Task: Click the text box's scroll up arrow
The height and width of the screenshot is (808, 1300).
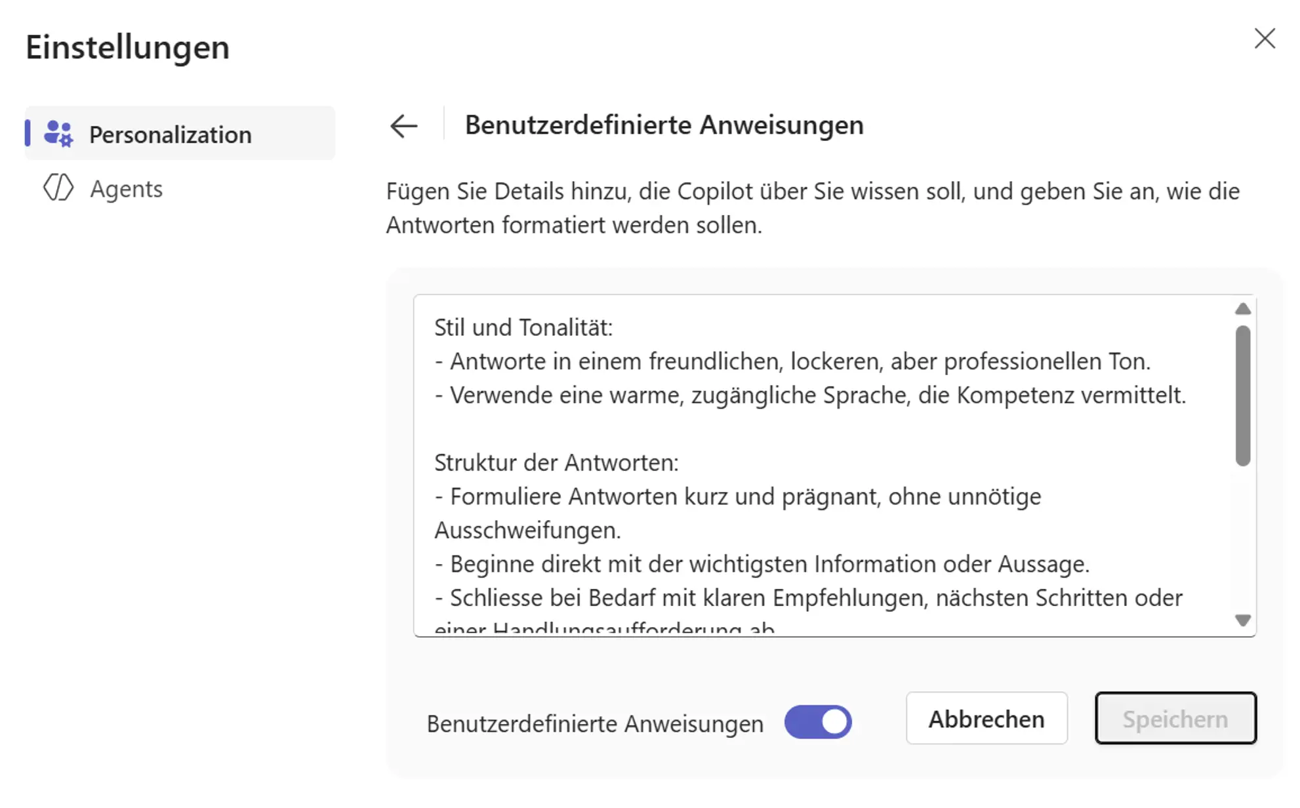Action: pyautogui.click(x=1242, y=309)
